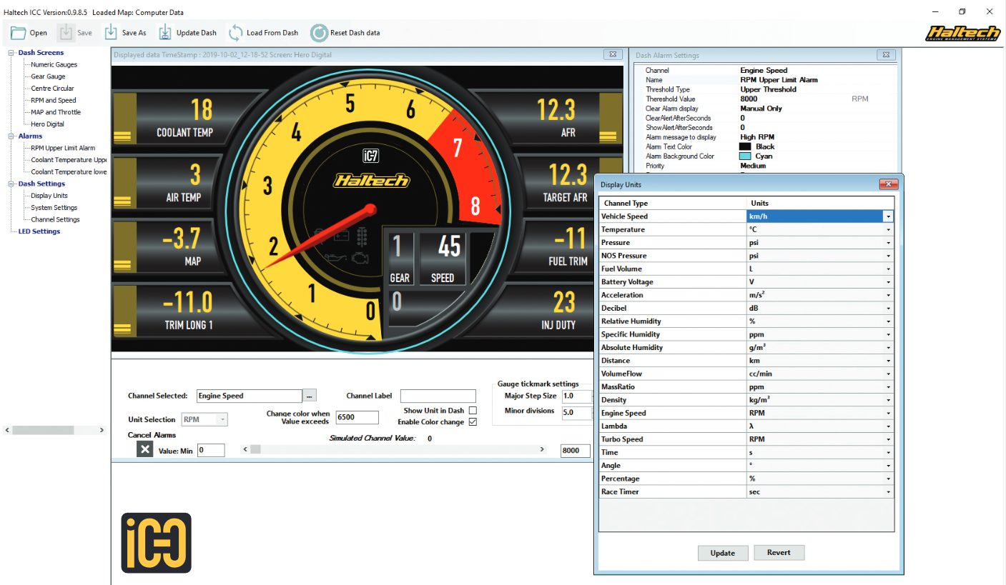1006x585 pixels.
Task: Collapse the Alarms tree node
Action: [x=11, y=136]
